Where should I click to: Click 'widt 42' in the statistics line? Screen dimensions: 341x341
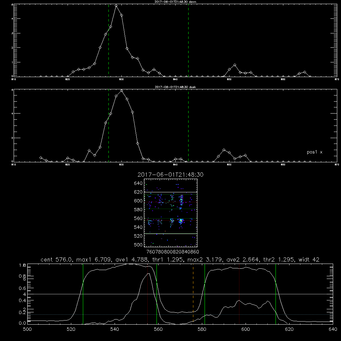(309, 260)
